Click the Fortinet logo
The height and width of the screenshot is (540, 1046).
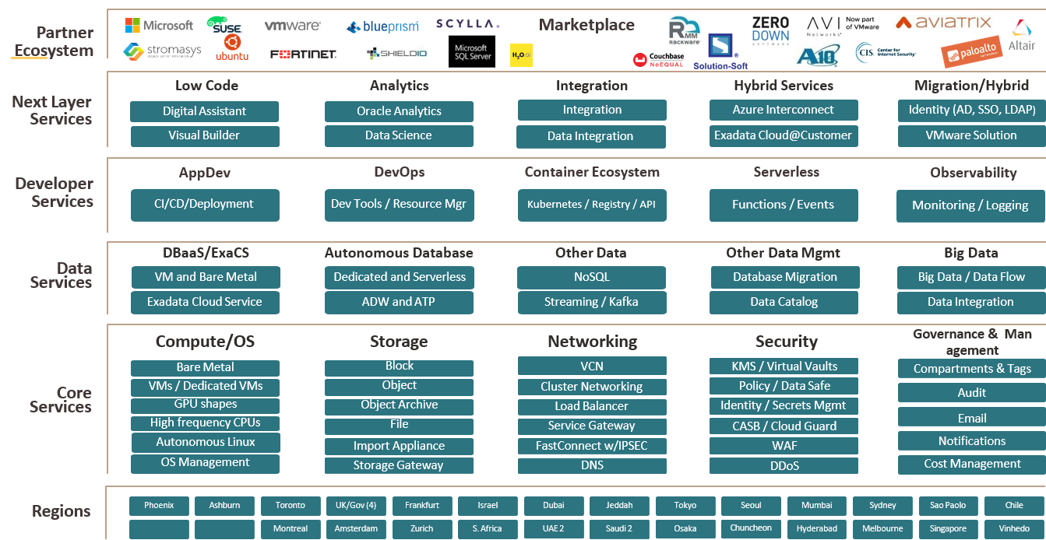[303, 54]
